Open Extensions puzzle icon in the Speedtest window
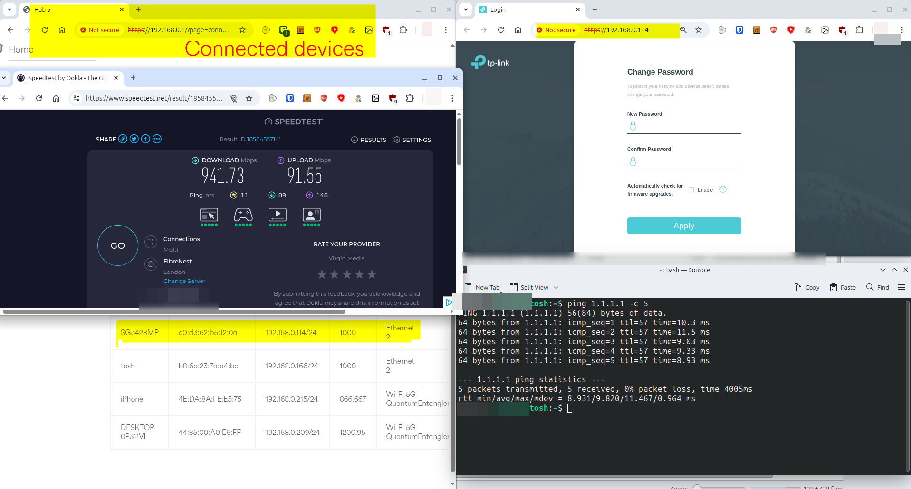Viewport: 911px width, 489px height. coord(410,98)
